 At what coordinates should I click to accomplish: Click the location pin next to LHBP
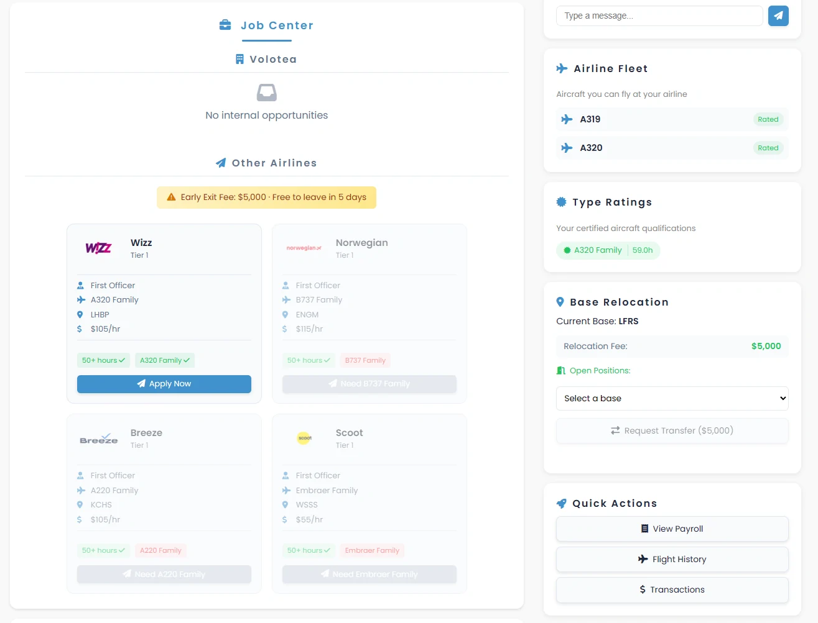80,315
